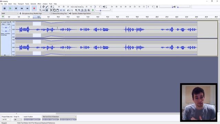Image resolution: width=220 pixels, height=124 pixels.
Task: Click the Click to Start Monitoring meter
Action: pos(77,7)
